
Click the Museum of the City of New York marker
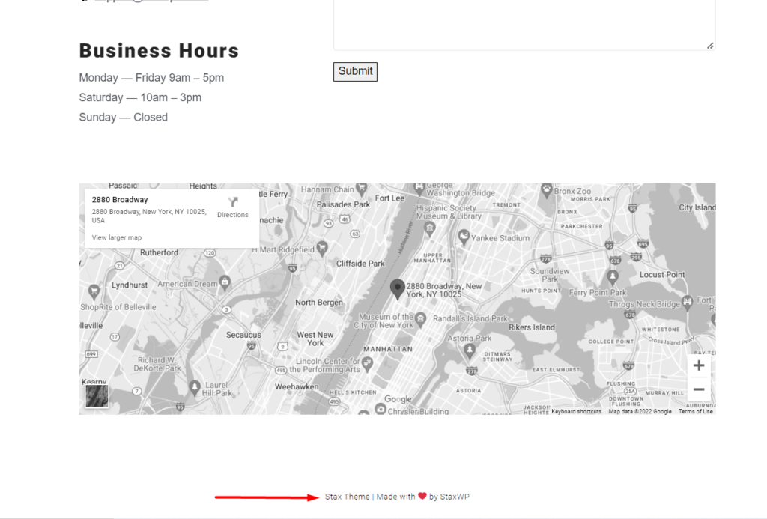(x=420, y=321)
